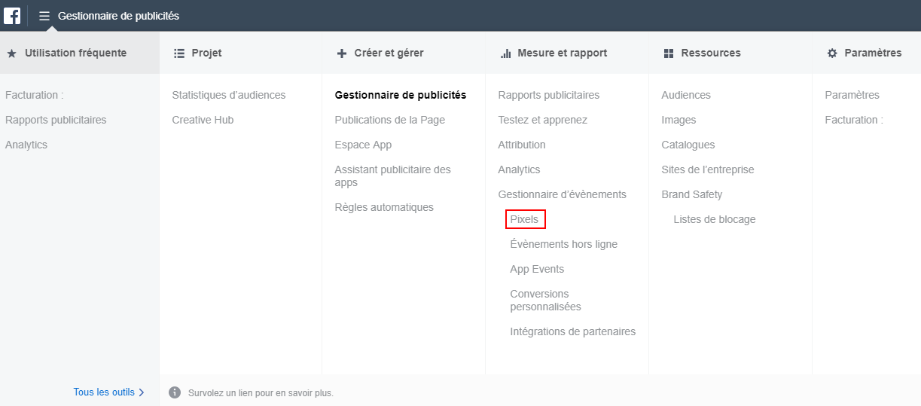Open Audiences under Ressources
This screenshot has width=921, height=406.
point(686,95)
